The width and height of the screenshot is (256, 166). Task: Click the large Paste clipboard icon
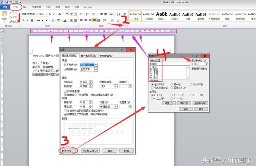pyautogui.click(x=4, y=14)
